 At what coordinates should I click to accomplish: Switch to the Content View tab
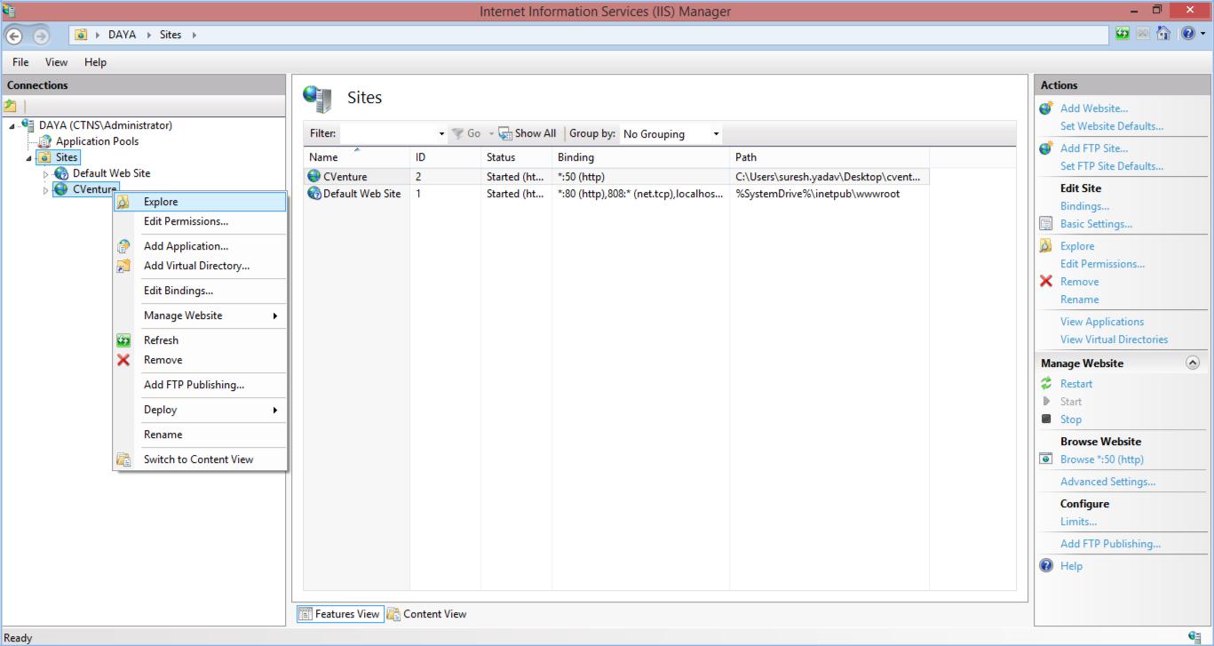[x=427, y=614]
